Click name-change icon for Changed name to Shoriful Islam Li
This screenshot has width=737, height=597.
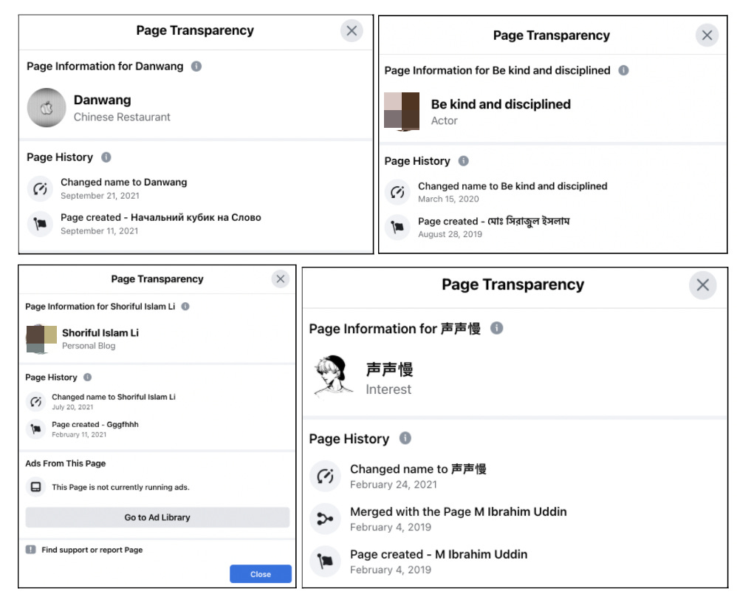pos(35,402)
